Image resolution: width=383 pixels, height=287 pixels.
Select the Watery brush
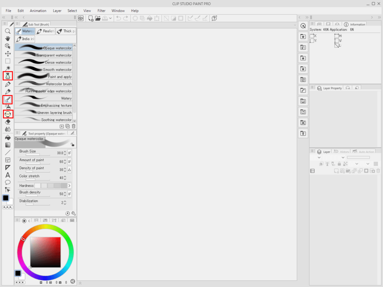coord(43,98)
